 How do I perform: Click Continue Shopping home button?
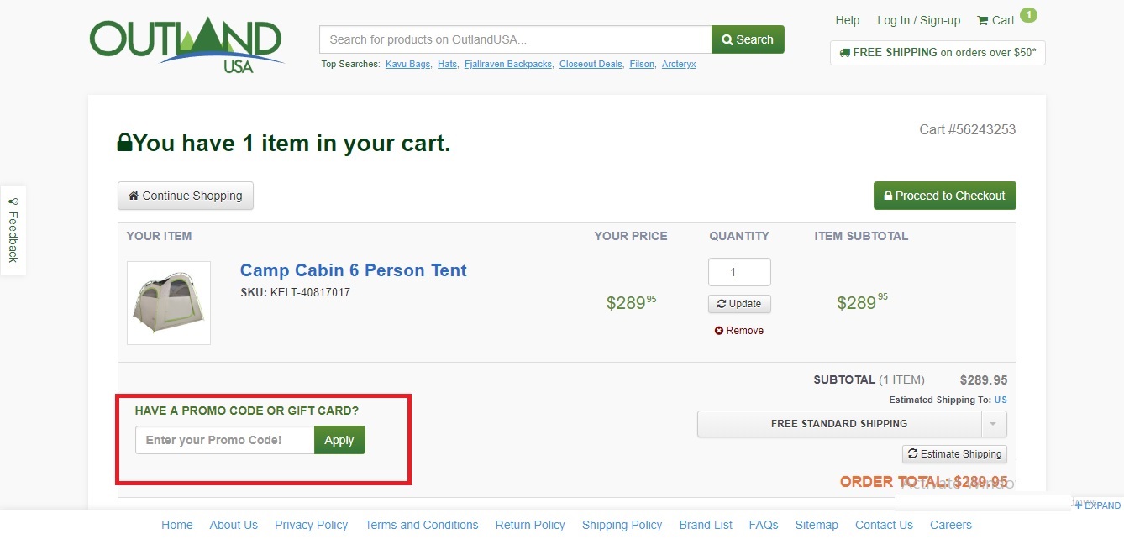point(186,196)
